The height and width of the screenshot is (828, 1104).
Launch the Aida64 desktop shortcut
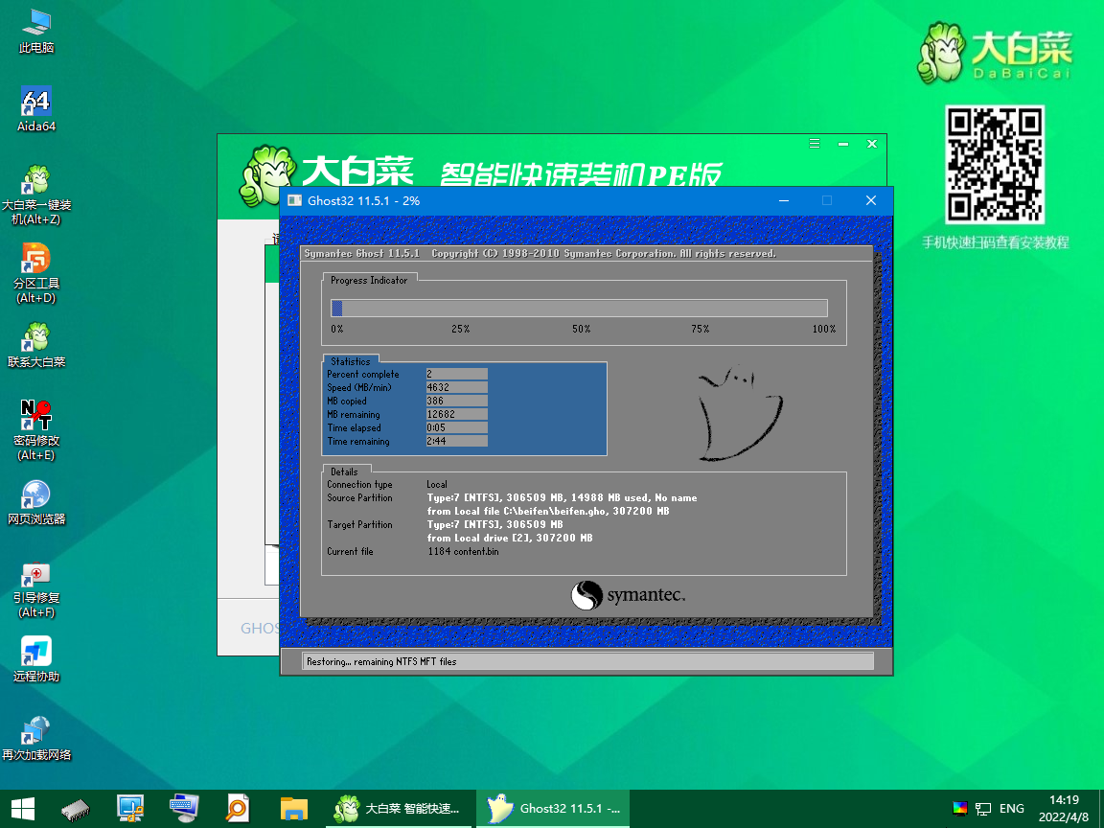coord(35,110)
